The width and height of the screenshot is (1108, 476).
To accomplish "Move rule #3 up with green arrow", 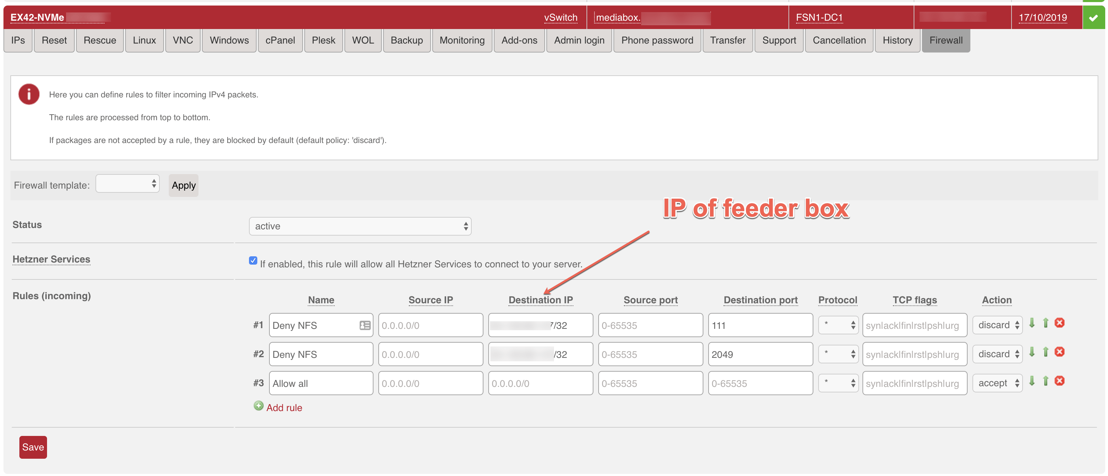I will 1046,381.
